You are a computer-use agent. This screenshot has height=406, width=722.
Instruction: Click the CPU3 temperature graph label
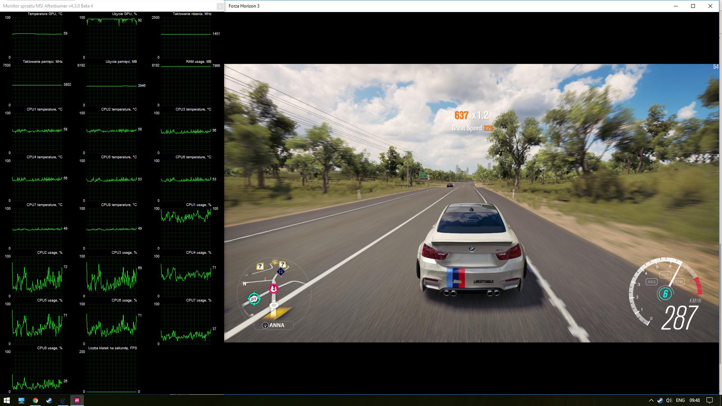pos(193,109)
